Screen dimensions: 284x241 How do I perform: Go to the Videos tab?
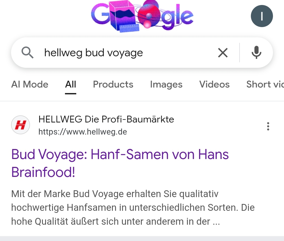click(215, 84)
